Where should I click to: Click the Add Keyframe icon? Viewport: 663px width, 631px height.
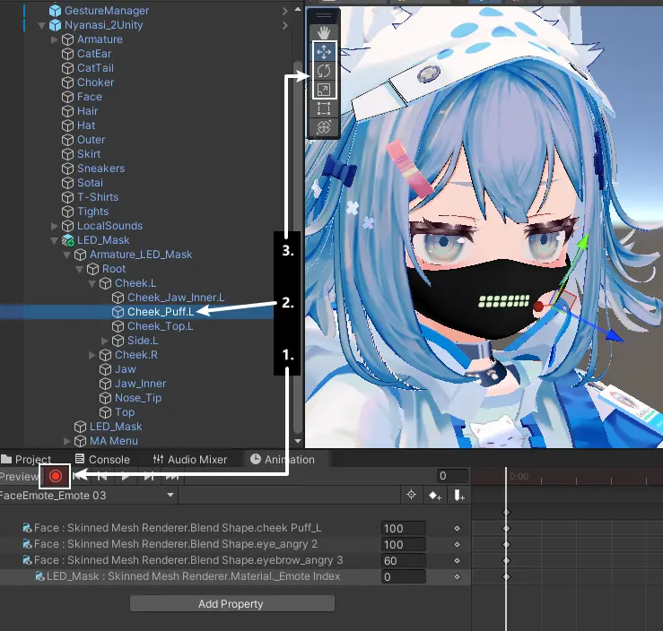[435, 495]
